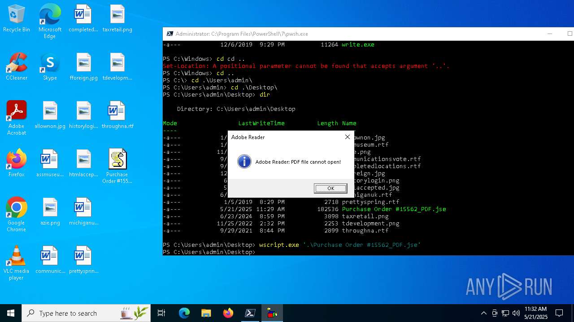
Task: Launch Firefox from the taskbar
Action: point(228,313)
